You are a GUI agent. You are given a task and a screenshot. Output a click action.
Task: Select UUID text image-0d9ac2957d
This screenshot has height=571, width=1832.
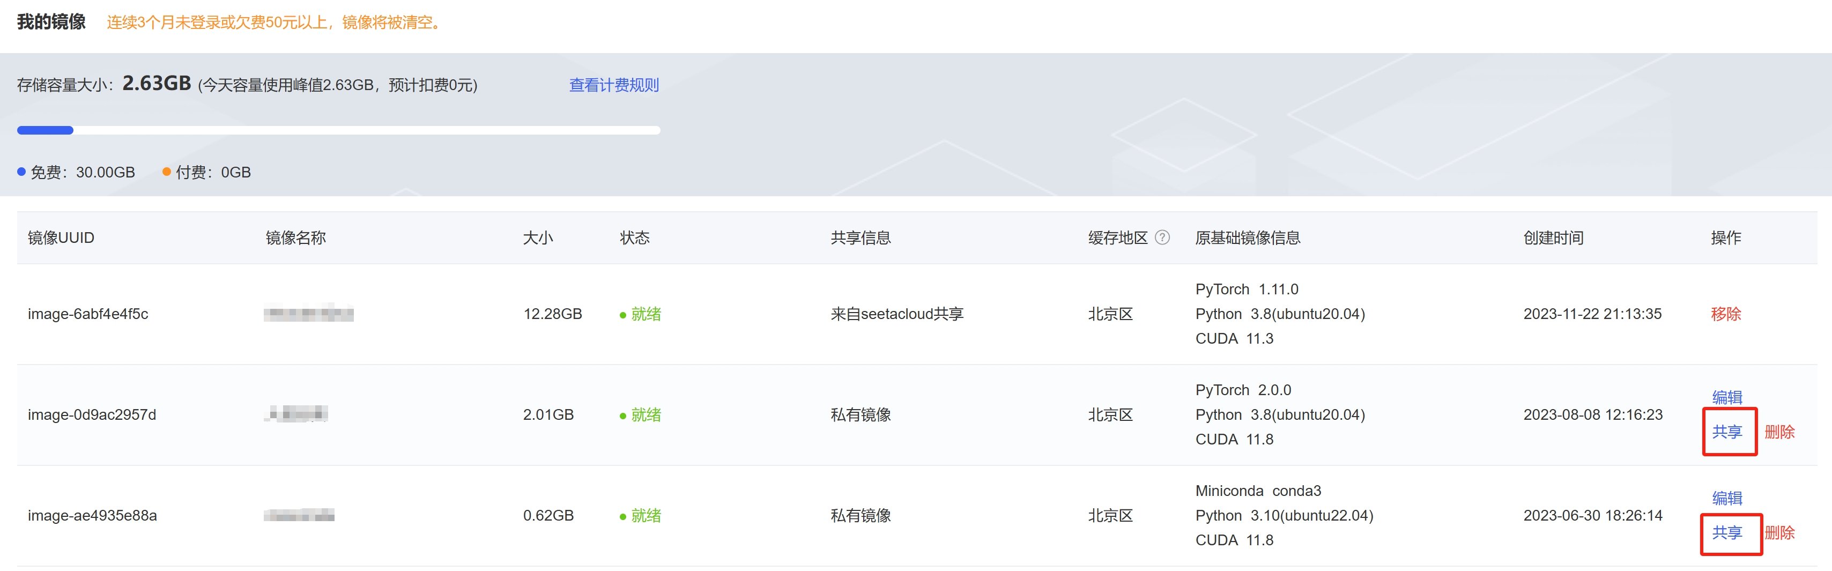click(92, 414)
